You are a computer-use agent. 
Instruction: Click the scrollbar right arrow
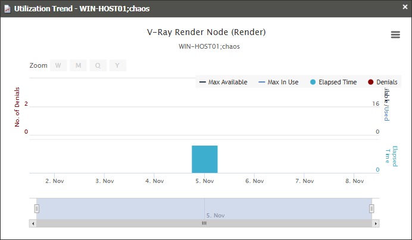375,223
